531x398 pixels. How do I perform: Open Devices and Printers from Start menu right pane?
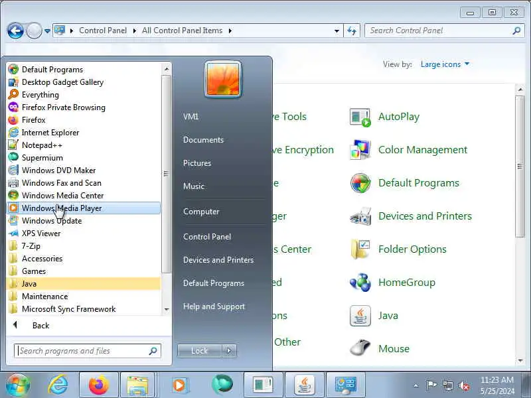218,260
